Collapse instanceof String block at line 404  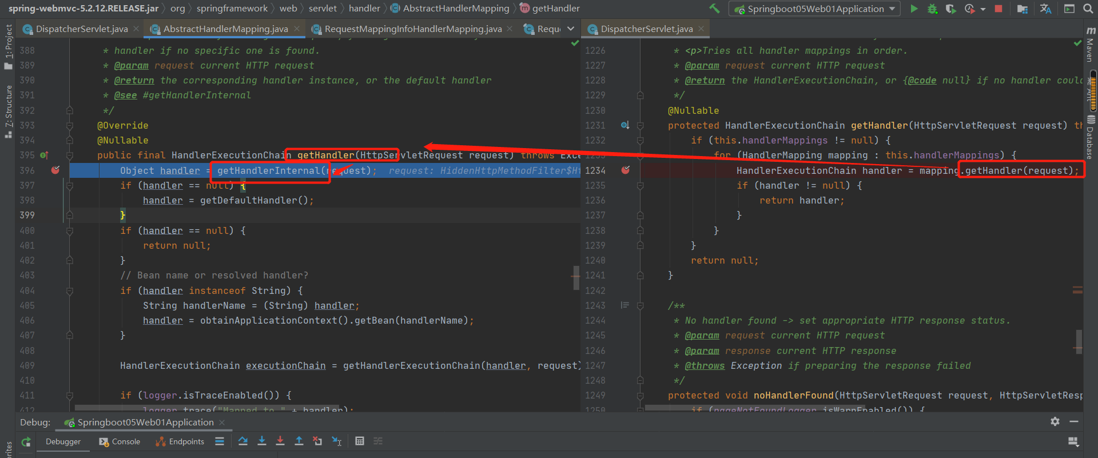click(69, 290)
